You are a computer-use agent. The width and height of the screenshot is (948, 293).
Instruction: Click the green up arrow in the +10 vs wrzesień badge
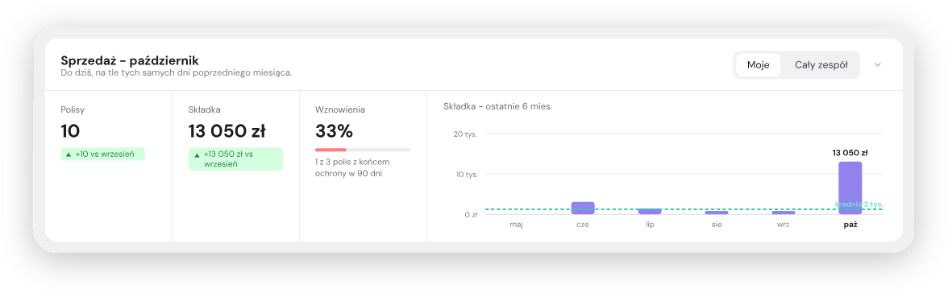(69, 155)
